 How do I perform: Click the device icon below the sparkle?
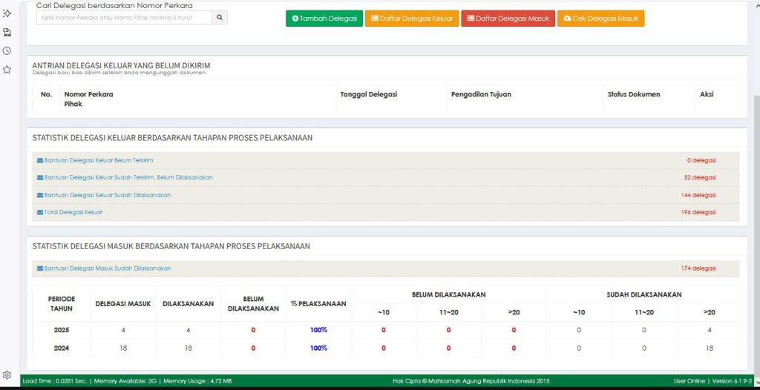[x=7, y=33]
